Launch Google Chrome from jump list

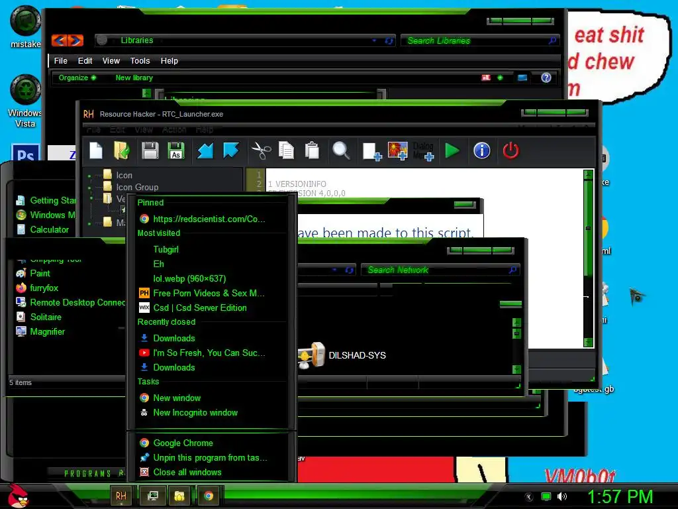[212, 443]
